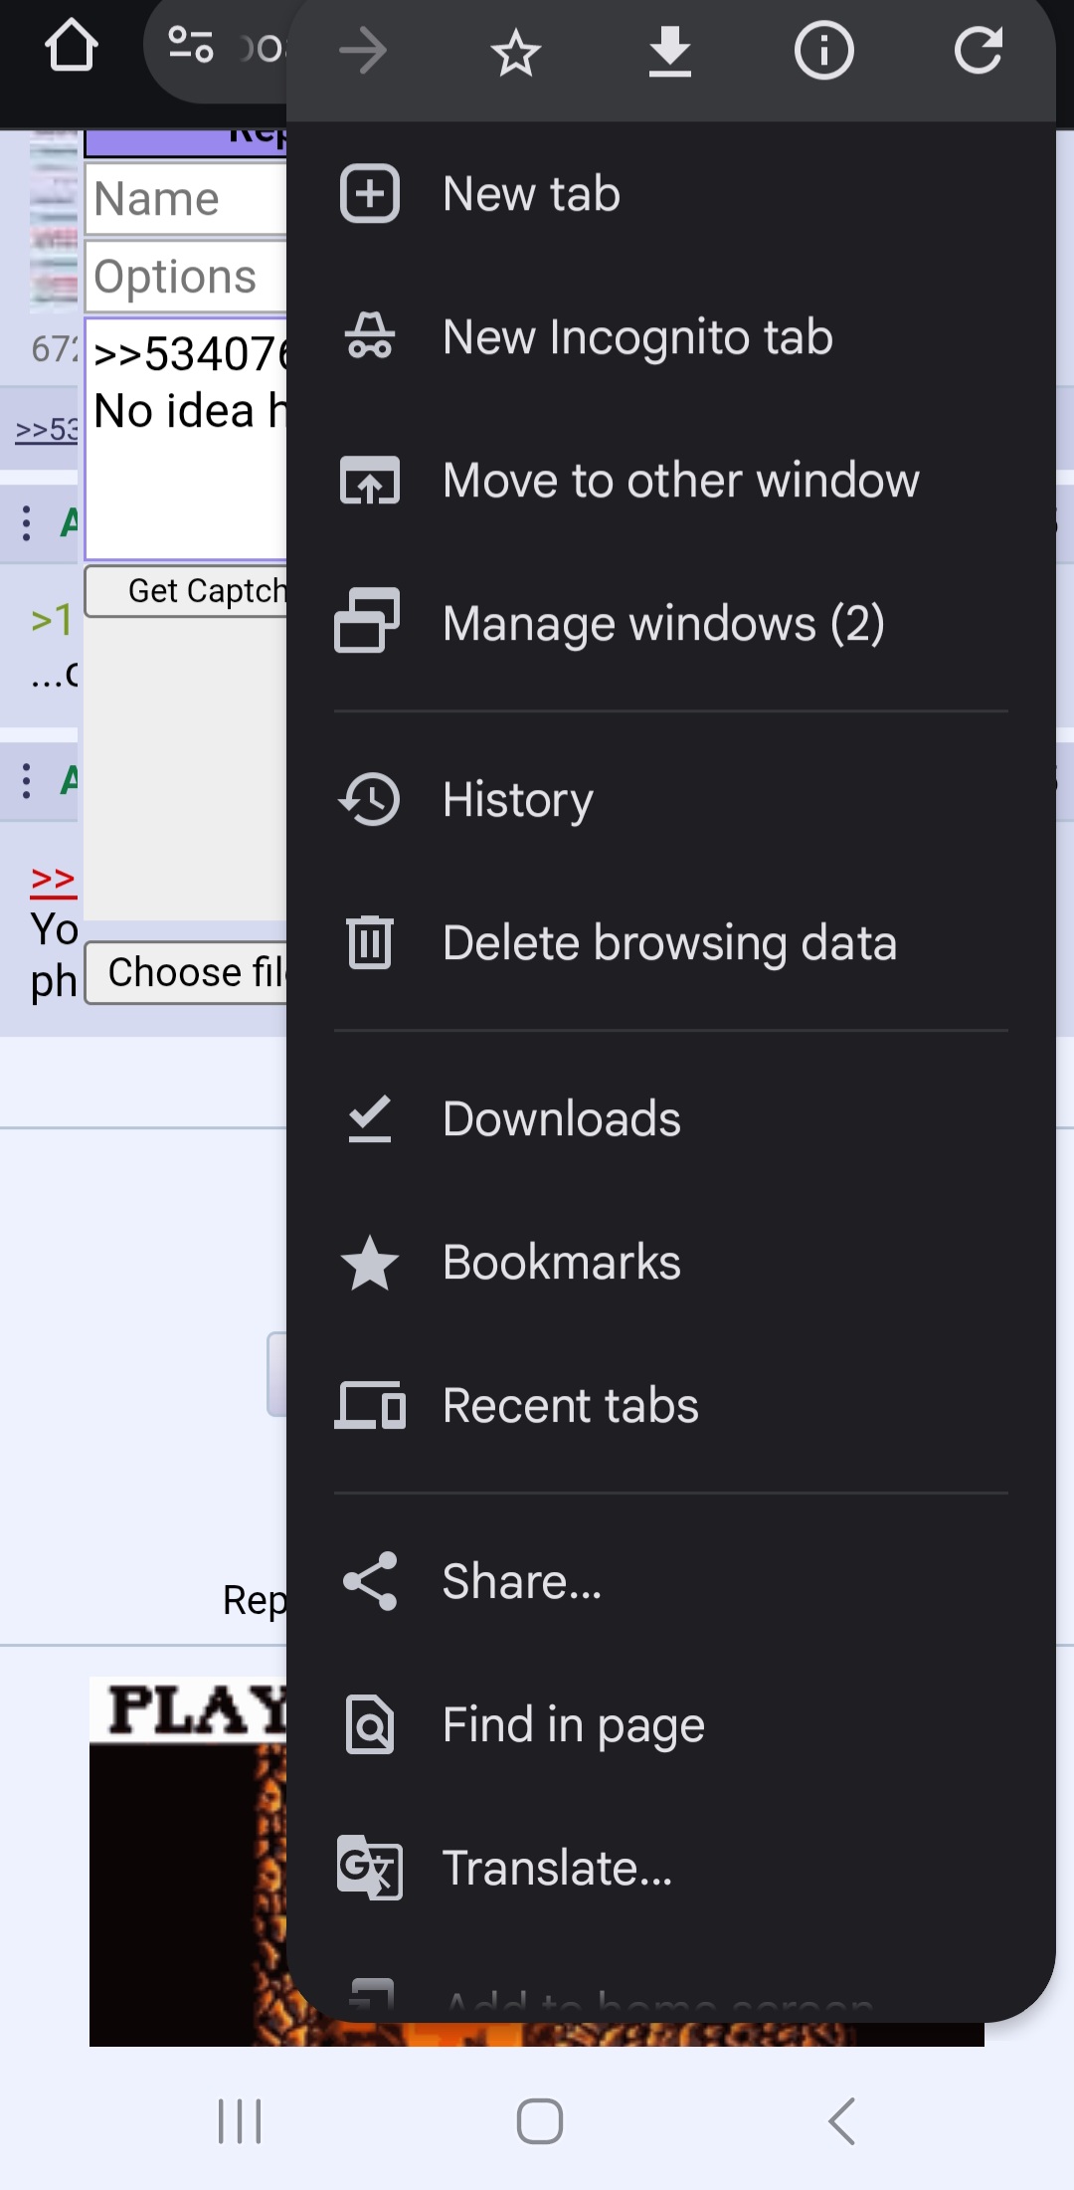Tap the Find in page magnifier icon
Screen dimensions: 1074x2190
[370, 1724]
